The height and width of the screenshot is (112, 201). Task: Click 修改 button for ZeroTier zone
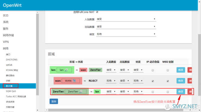coord(181,92)
